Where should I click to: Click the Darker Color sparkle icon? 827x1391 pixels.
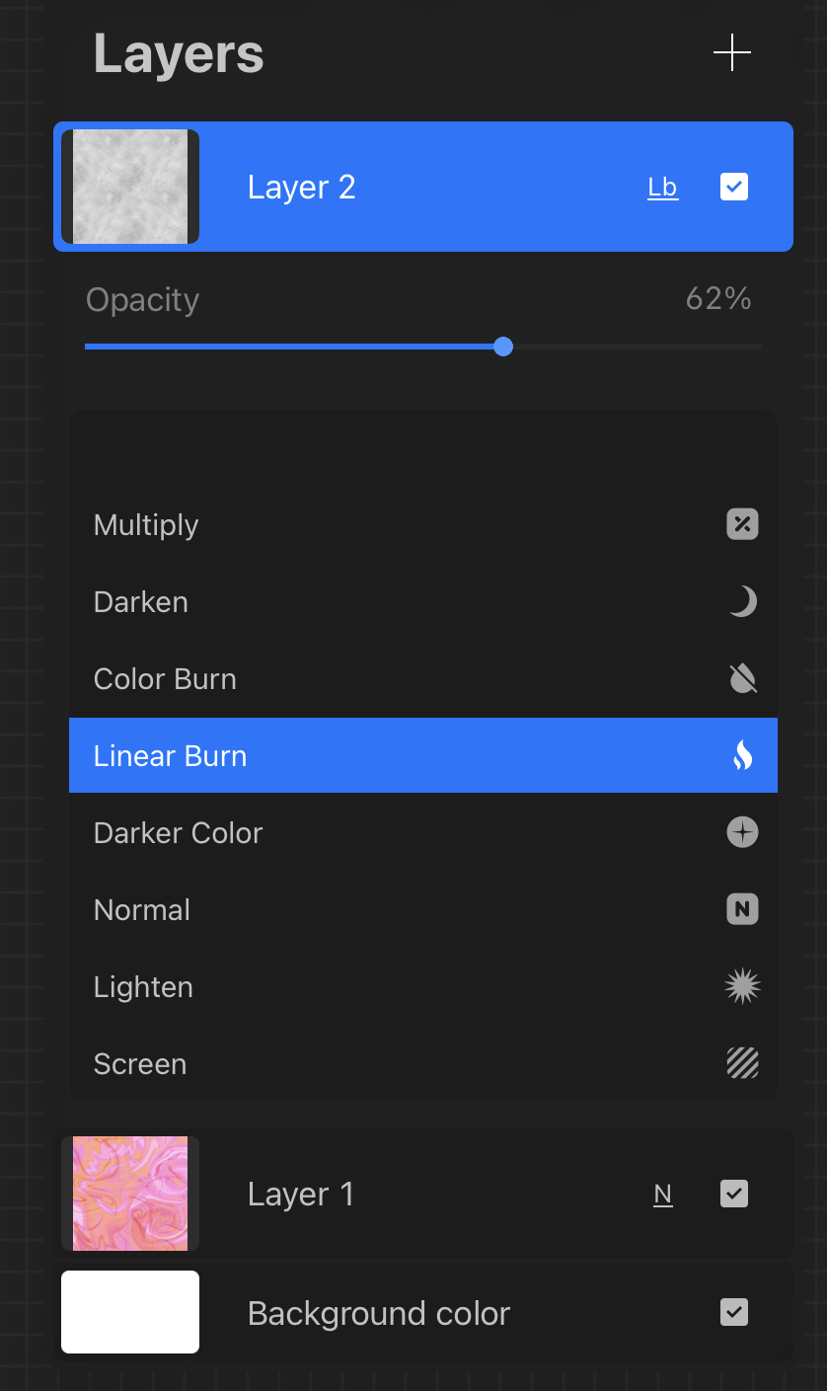742,832
